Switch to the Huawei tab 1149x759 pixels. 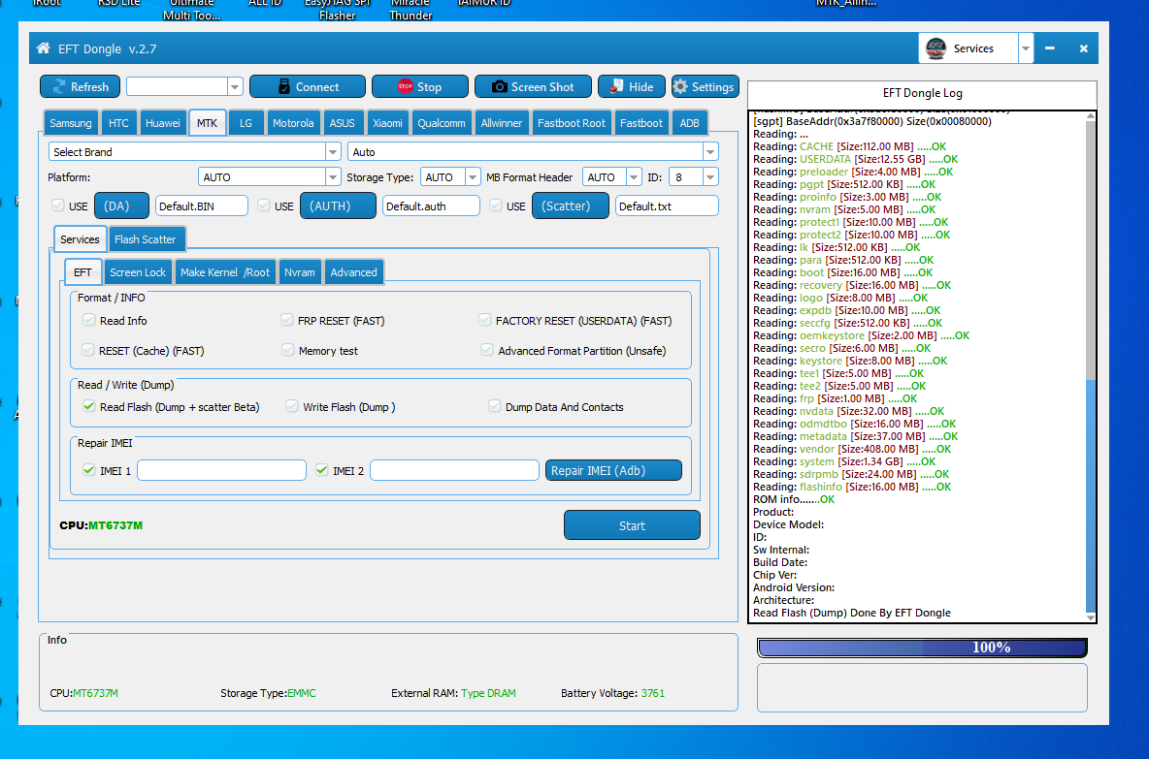(162, 123)
